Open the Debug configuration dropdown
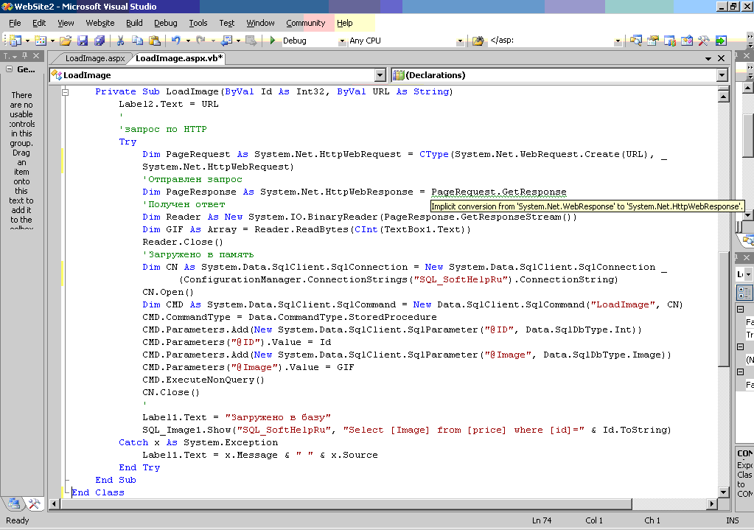The height and width of the screenshot is (530, 754). (343, 41)
